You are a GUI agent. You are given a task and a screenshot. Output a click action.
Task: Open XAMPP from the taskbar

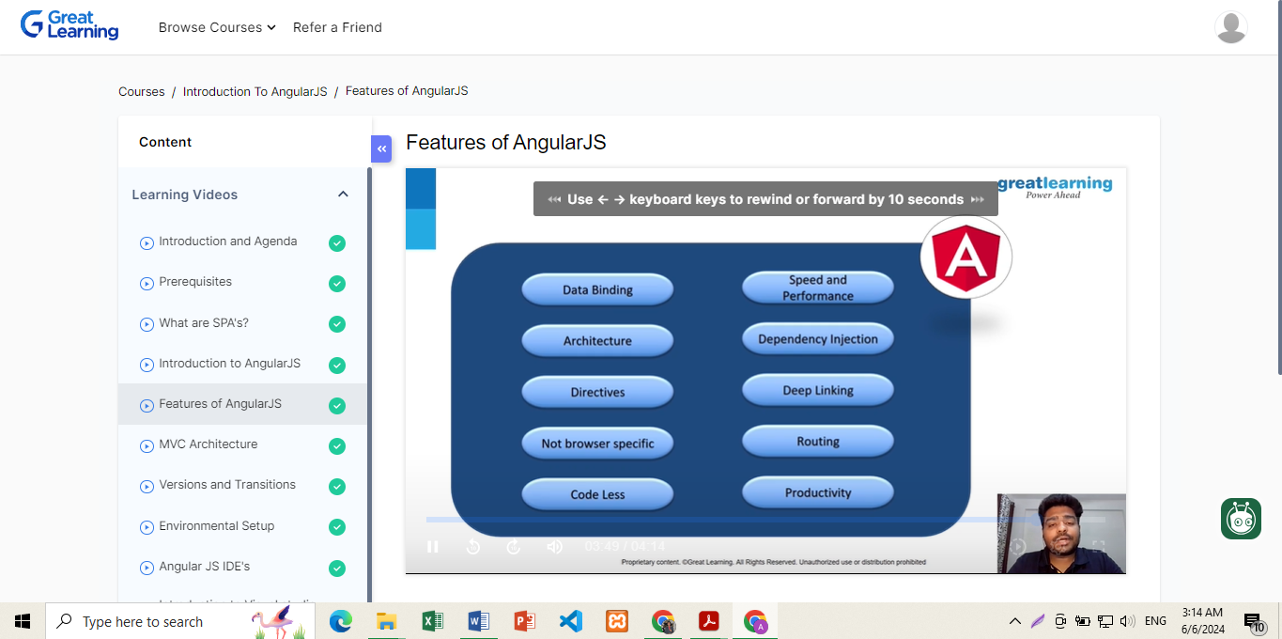click(x=616, y=621)
